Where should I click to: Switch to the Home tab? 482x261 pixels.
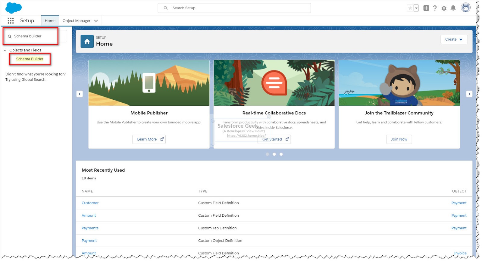point(50,21)
